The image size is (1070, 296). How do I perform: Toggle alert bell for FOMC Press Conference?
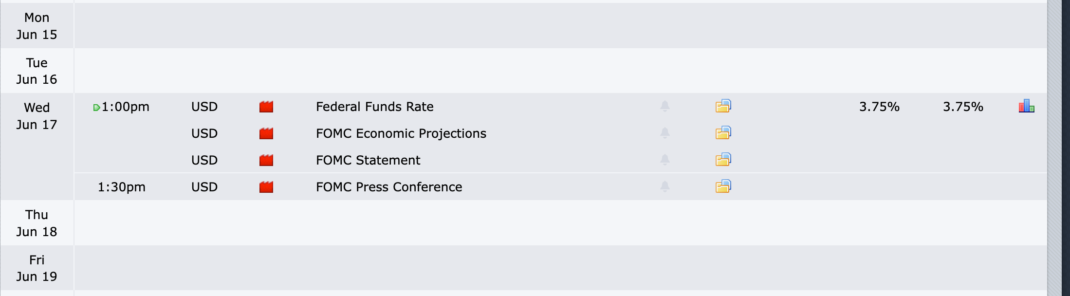665,186
